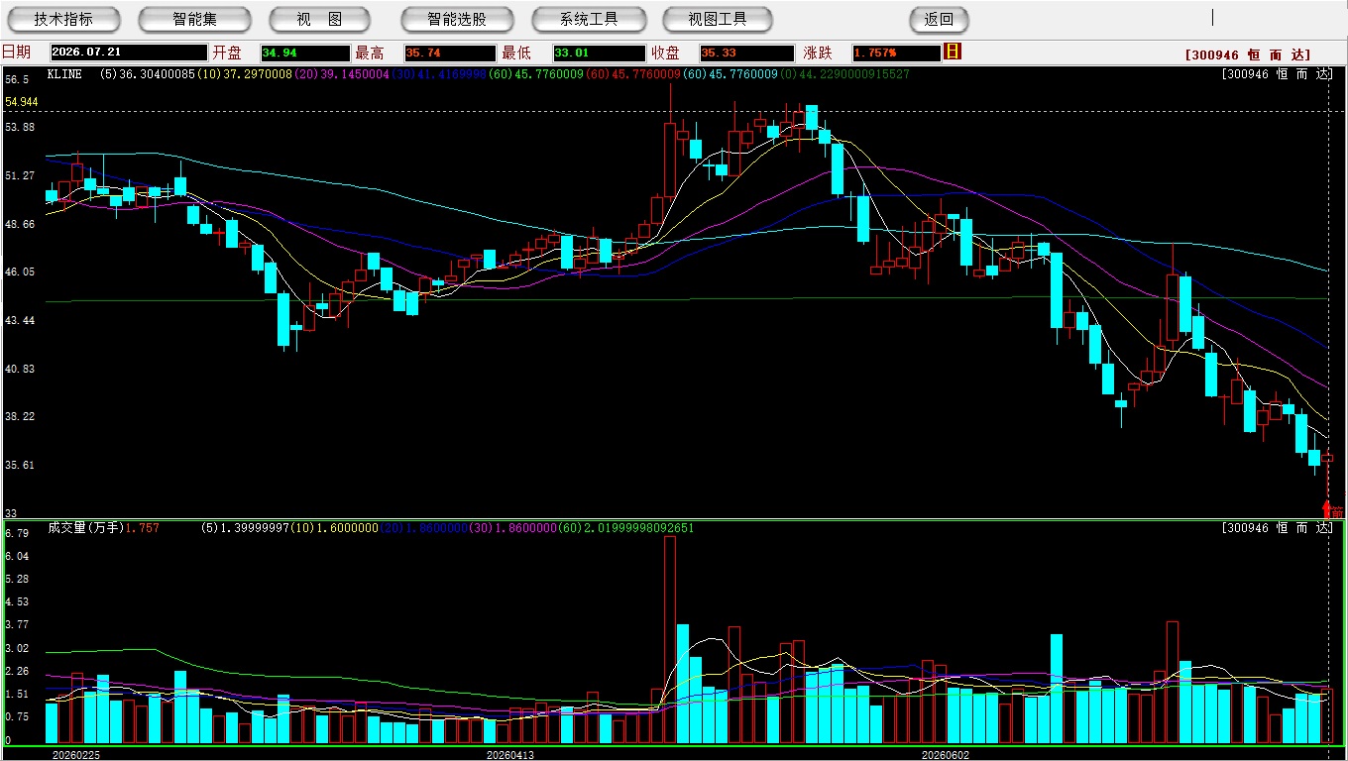
Task: Click the KLINE indicator label
Action: (x=64, y=74)
